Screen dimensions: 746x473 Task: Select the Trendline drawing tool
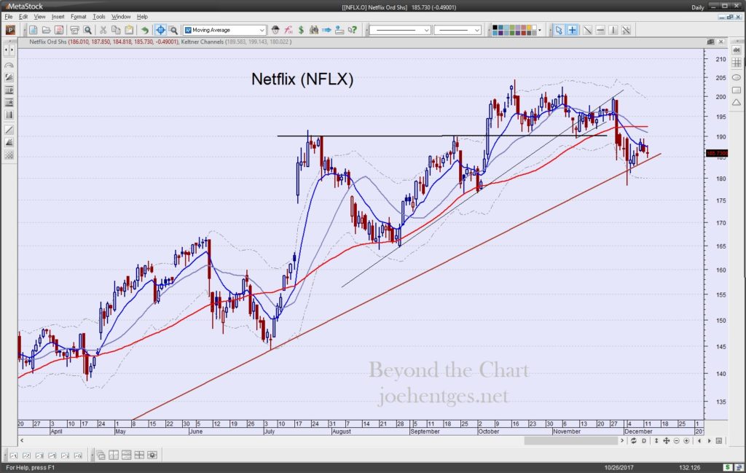(588, 30)
